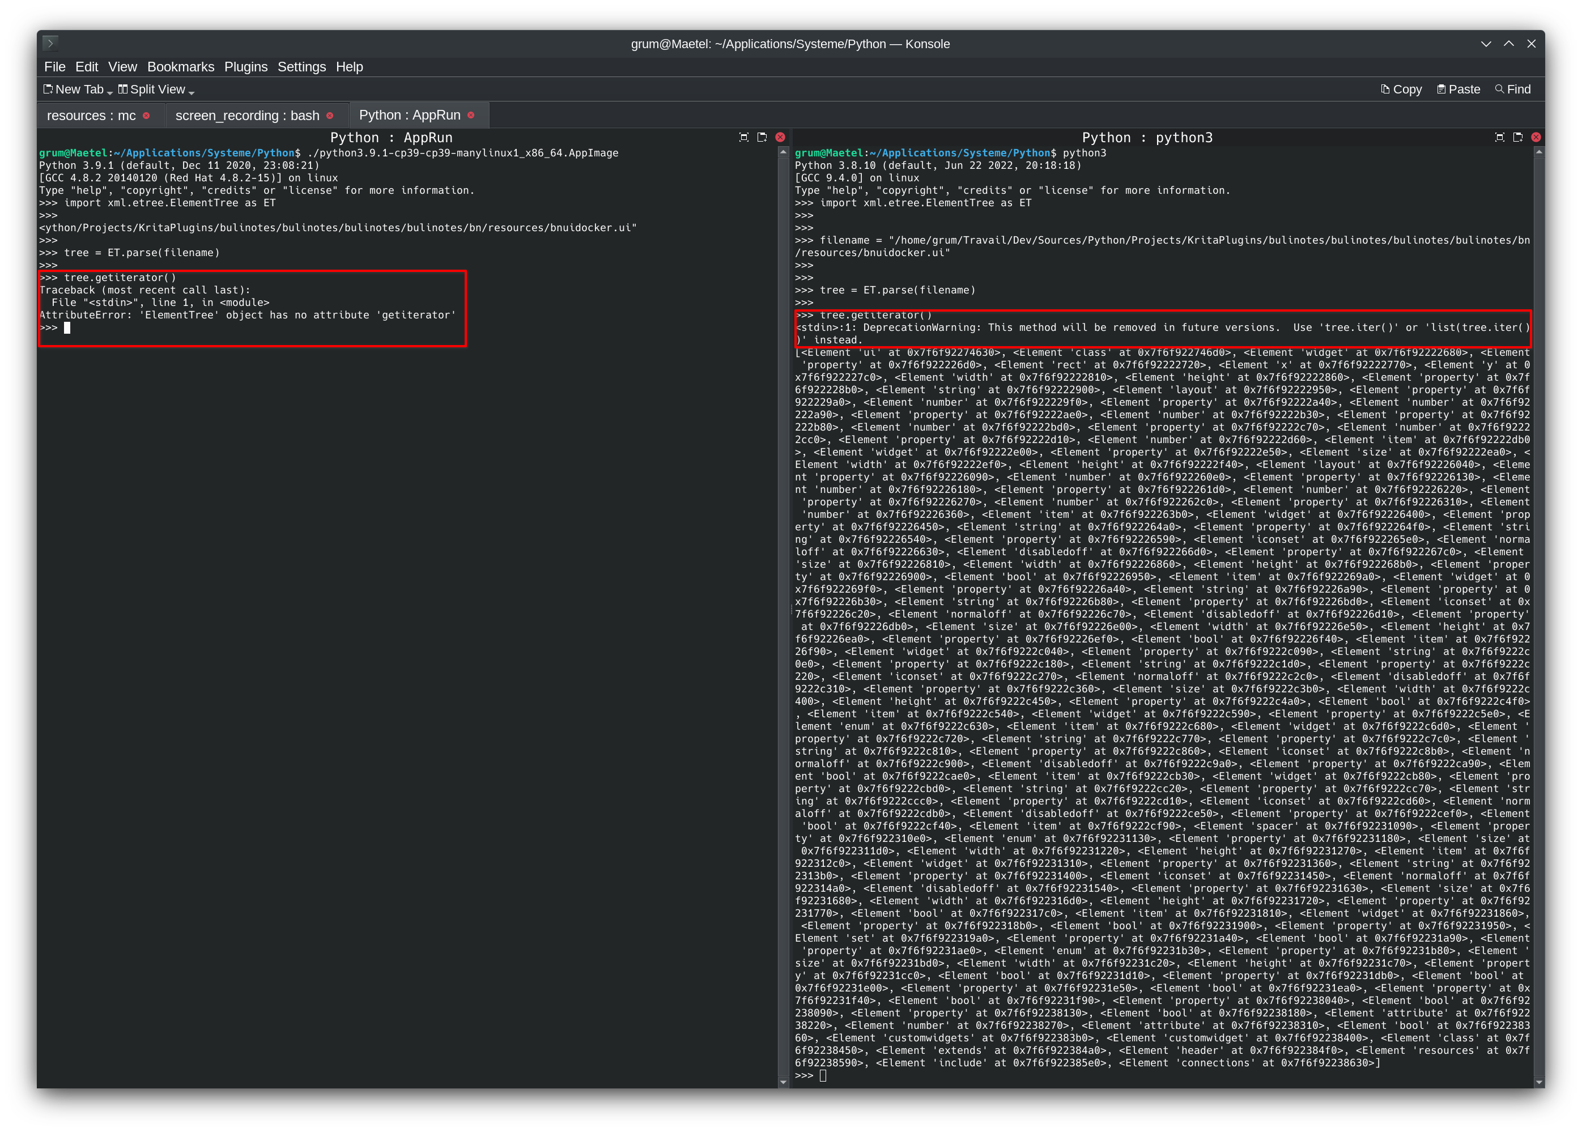Detach the python3 pane into new tab
Viewport: 1582px width, 1132px height.
tap(1518, 137)
